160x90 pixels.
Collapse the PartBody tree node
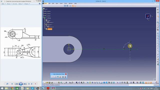click(43, 18)
